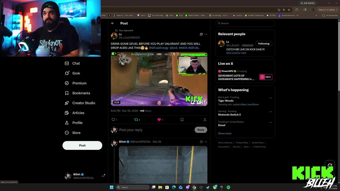Open File Explorer from the taskbar
This screenshot has width=340, height=191.
point(160,187)
